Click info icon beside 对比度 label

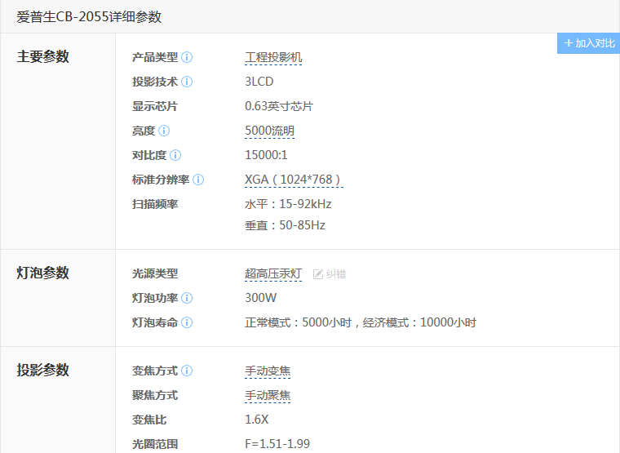[175, 155]
